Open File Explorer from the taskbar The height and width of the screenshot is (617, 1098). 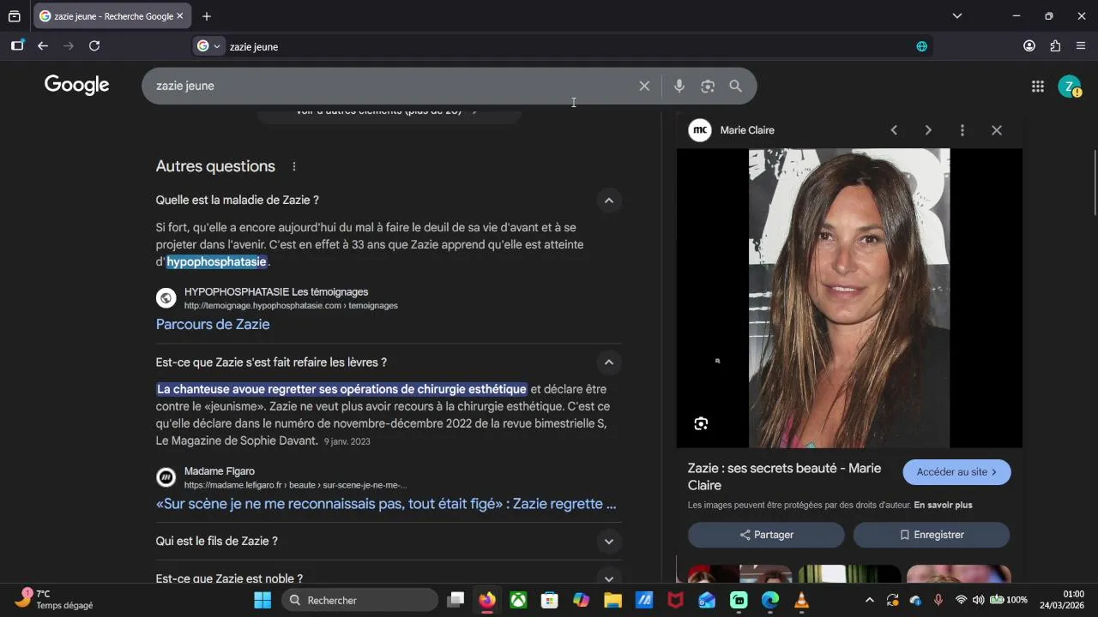pos(612,600)
